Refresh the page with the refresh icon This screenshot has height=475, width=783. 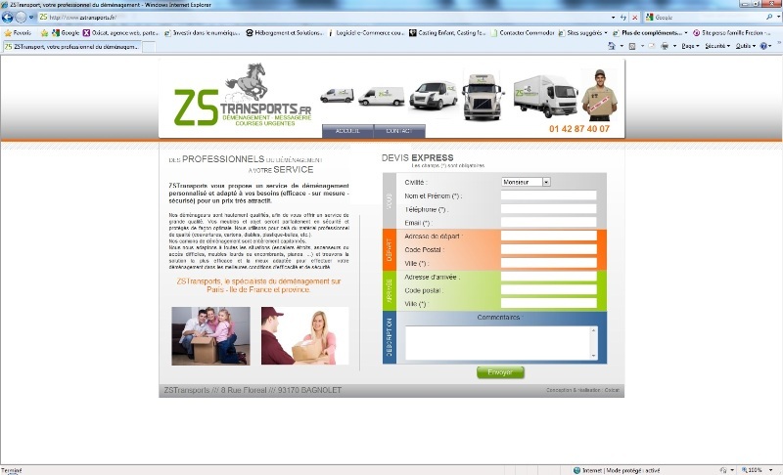tap(623, 18)
